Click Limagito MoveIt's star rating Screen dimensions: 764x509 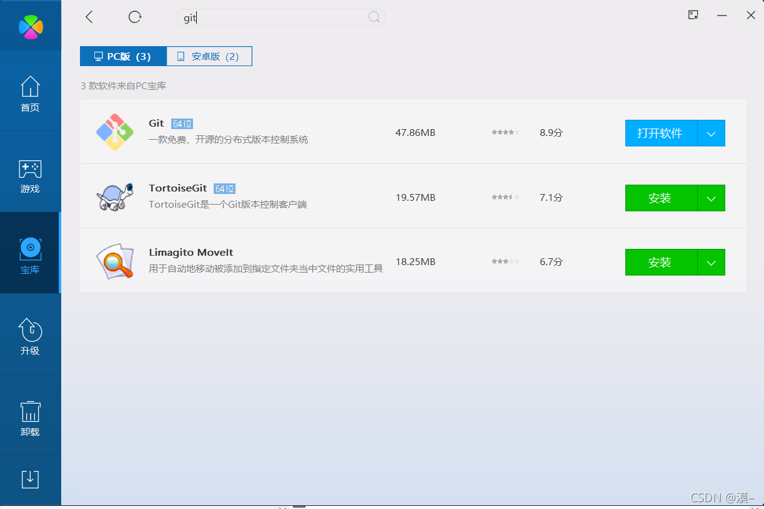tap(505, 261)
